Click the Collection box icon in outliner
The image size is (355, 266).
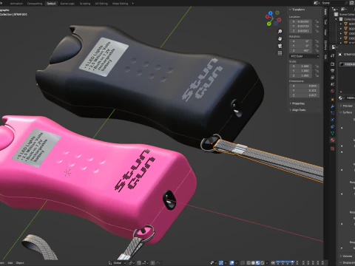coord(341,19)
